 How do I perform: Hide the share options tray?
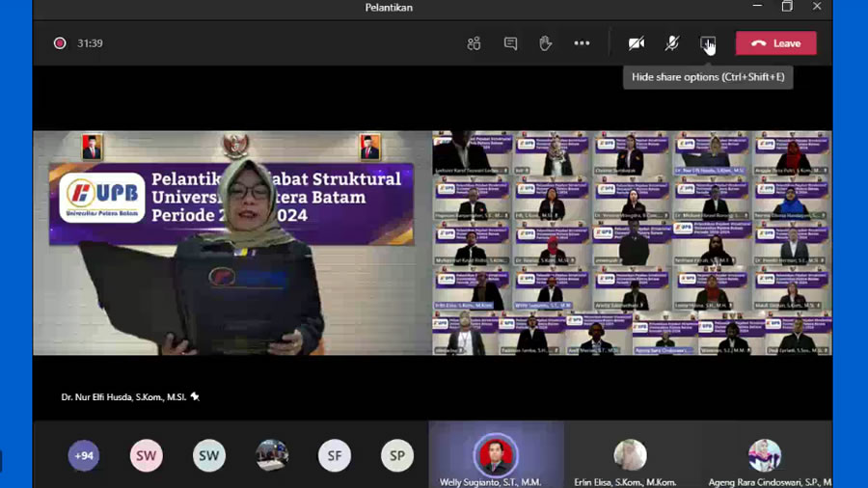click(708, 43)
